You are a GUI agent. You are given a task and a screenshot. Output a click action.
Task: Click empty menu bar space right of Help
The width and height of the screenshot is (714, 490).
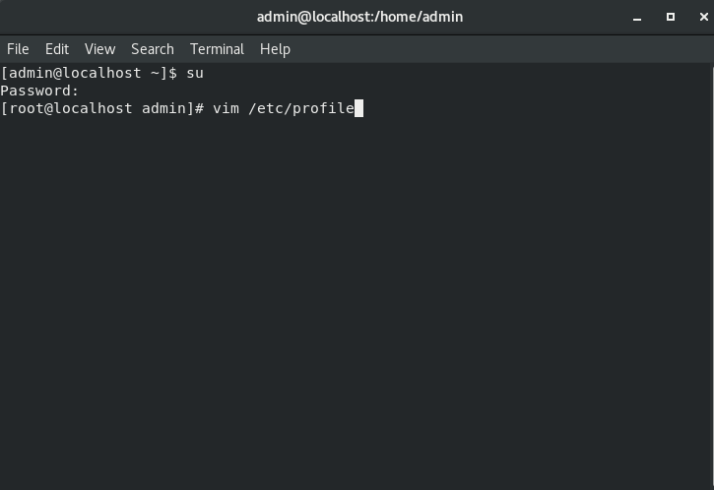492,49
